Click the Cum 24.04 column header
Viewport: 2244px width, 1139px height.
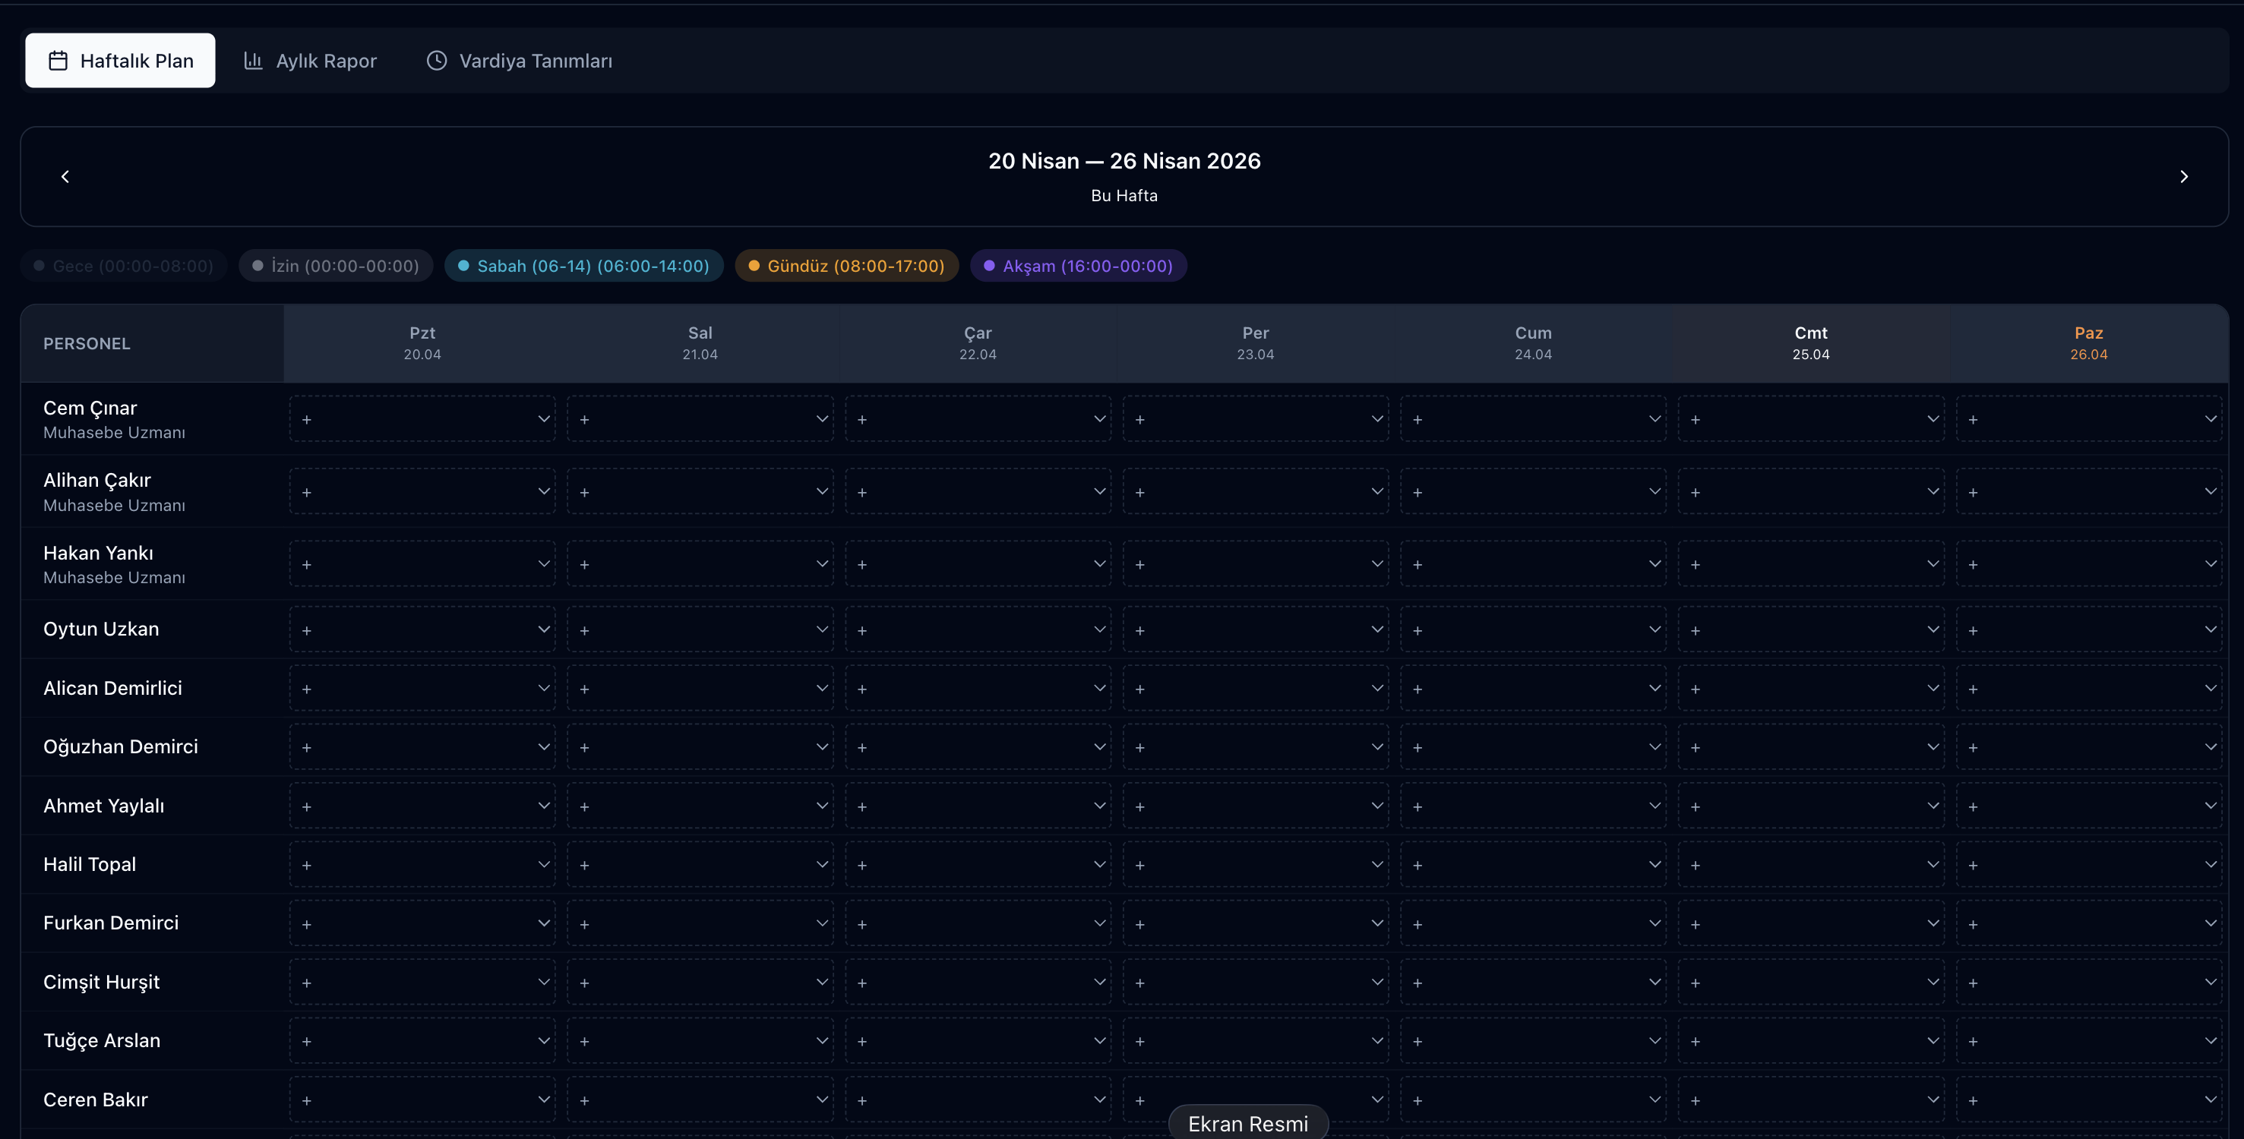[1533, 343]
